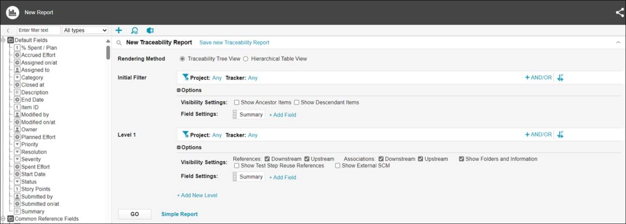Click the Priority field icon
This screenshot has width=626, height=224.
17,144
